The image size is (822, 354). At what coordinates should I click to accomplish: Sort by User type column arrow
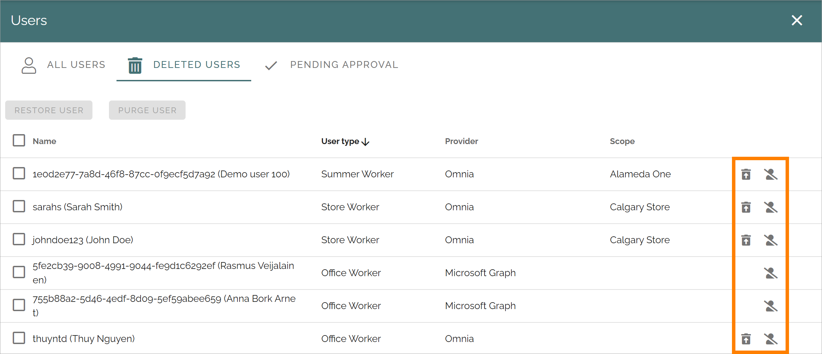(x=366, y=142)
